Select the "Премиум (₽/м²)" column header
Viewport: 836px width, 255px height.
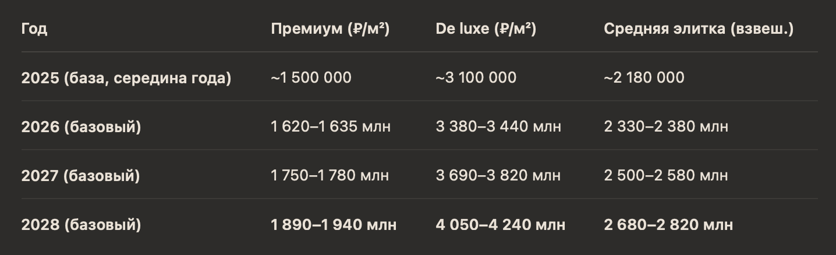tap(330, 29)
